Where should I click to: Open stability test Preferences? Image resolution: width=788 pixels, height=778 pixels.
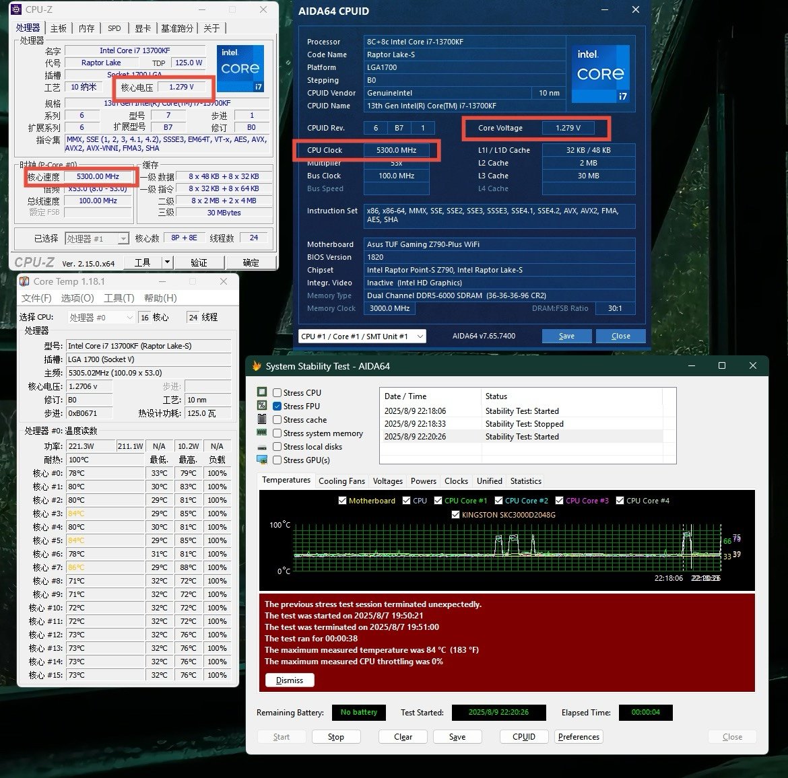(579, 737)
